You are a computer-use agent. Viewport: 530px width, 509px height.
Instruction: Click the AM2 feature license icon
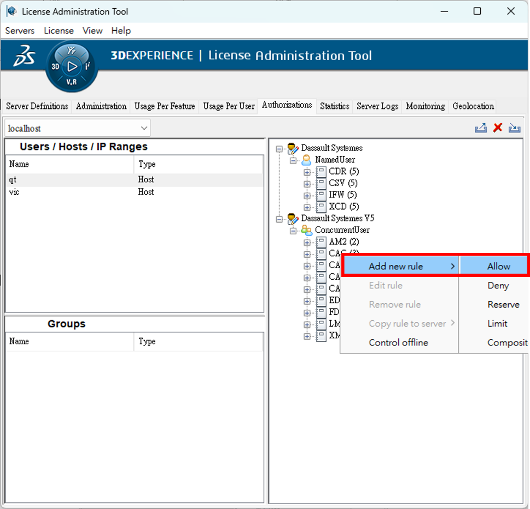tap(321, 242)
